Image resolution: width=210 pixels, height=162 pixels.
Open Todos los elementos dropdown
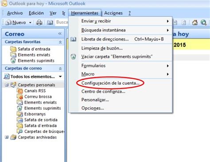[60, 77]
